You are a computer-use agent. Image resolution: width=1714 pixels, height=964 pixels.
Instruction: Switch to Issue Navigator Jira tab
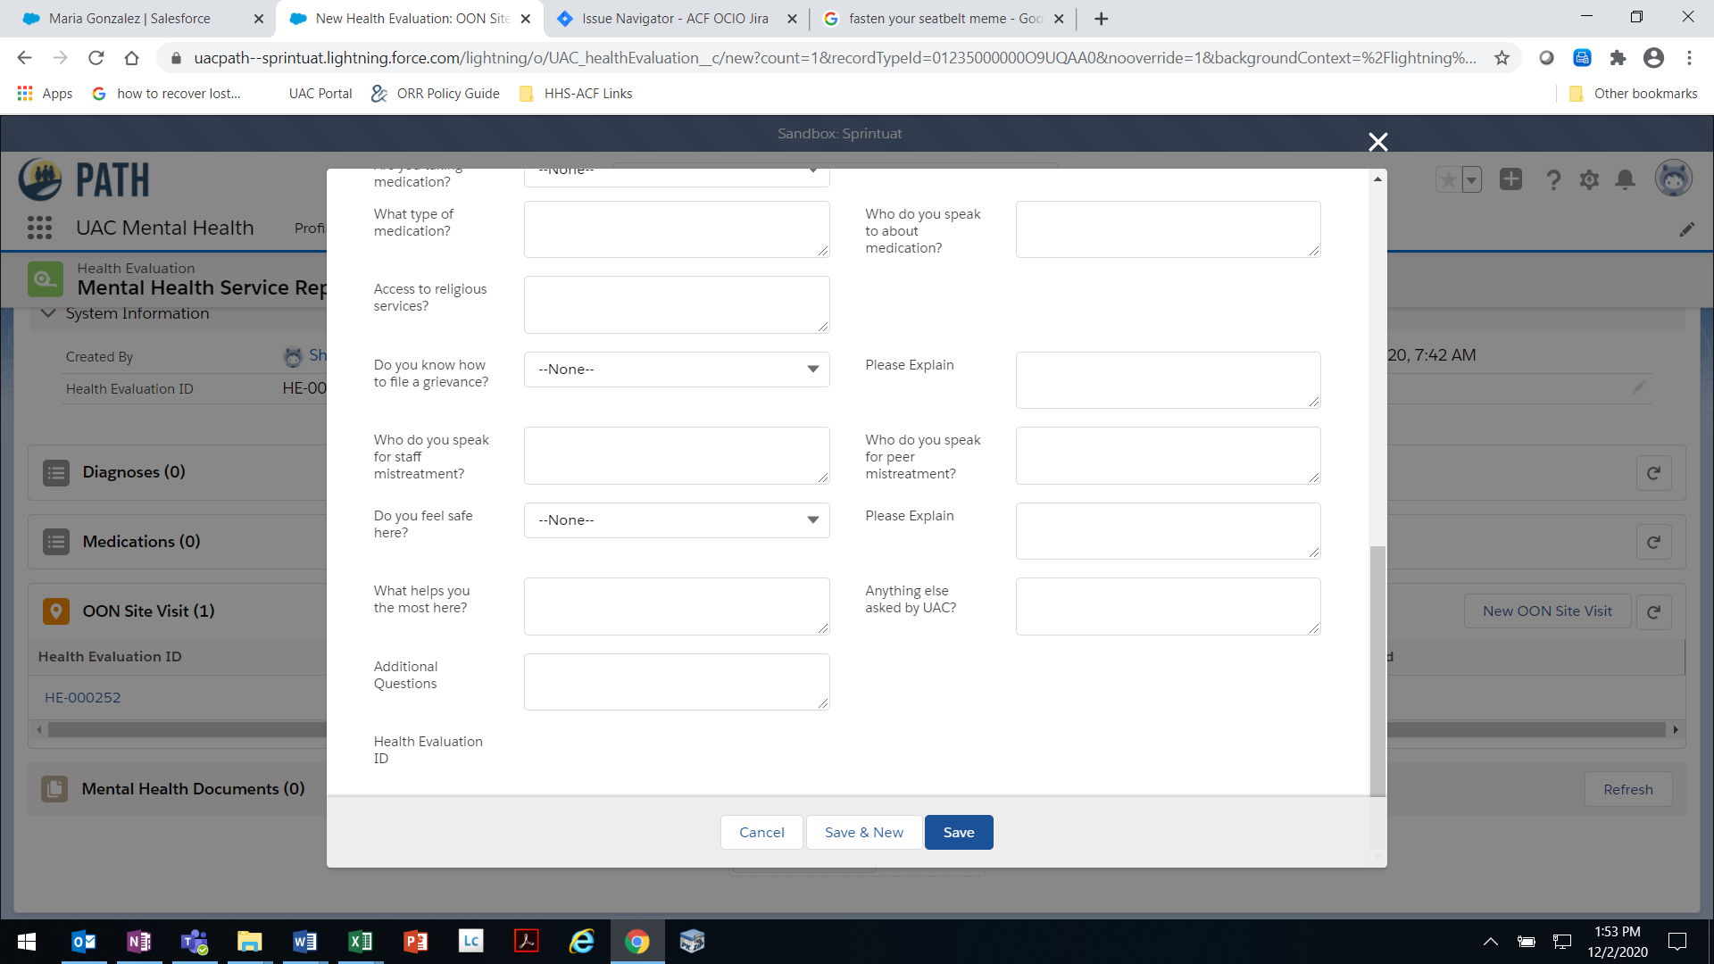(674, 19)
